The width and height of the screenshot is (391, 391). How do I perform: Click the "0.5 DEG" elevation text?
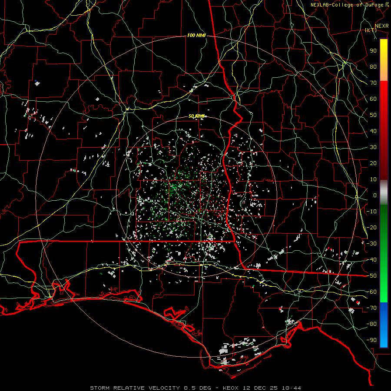click(197, 388)
